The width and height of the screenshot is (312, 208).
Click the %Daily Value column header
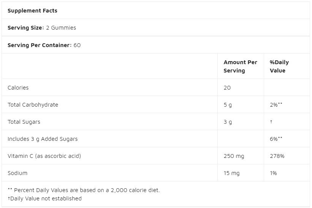click(279, 66)
